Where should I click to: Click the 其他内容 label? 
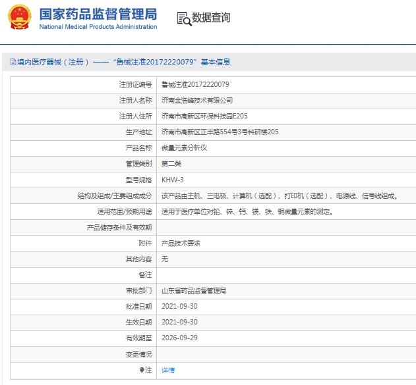coord(138,259)
